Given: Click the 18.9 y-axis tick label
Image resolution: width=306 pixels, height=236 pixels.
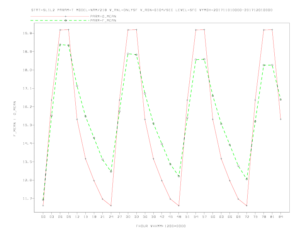Looking at the screenshot, I should coord(27,52).
